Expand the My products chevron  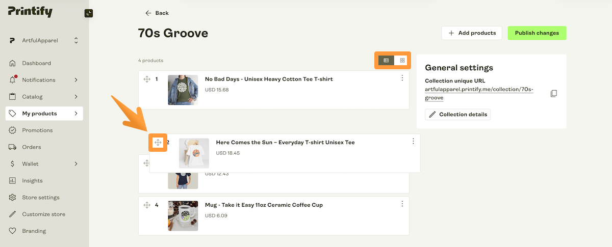coord(76,114)
